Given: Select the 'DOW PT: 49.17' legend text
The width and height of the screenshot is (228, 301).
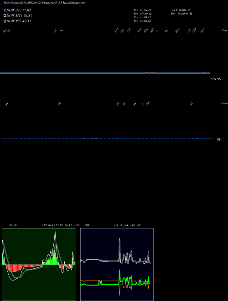Looking at the screenshot, I should coord(19,21).
